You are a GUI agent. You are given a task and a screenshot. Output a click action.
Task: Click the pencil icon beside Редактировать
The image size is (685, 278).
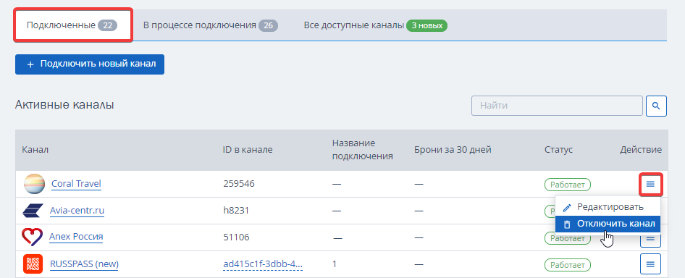tap(567, 207)
